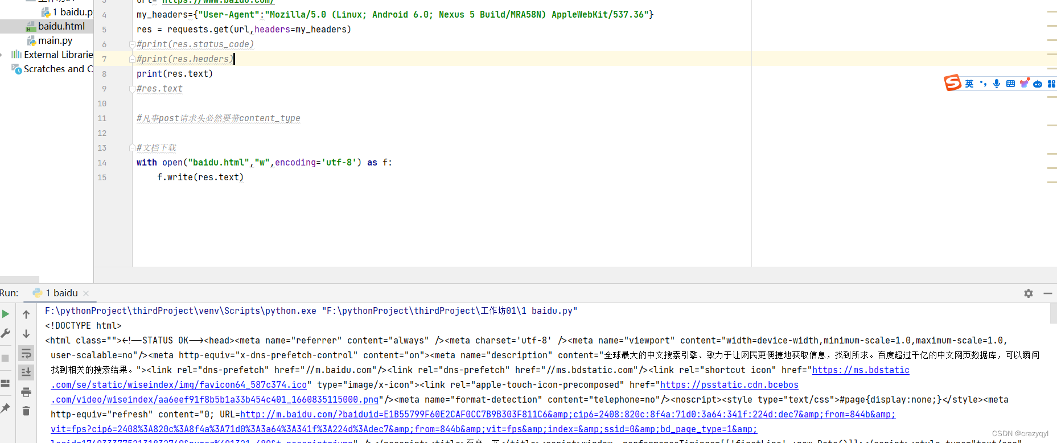Restore layout icon in the Run panel

coord(5,383)
